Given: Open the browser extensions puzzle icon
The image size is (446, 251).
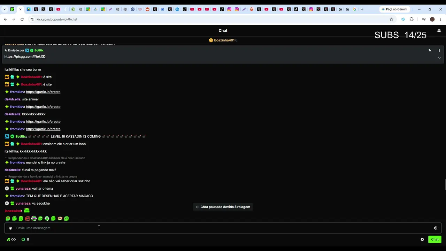Looking at the screenshot, I should [412, 19].
